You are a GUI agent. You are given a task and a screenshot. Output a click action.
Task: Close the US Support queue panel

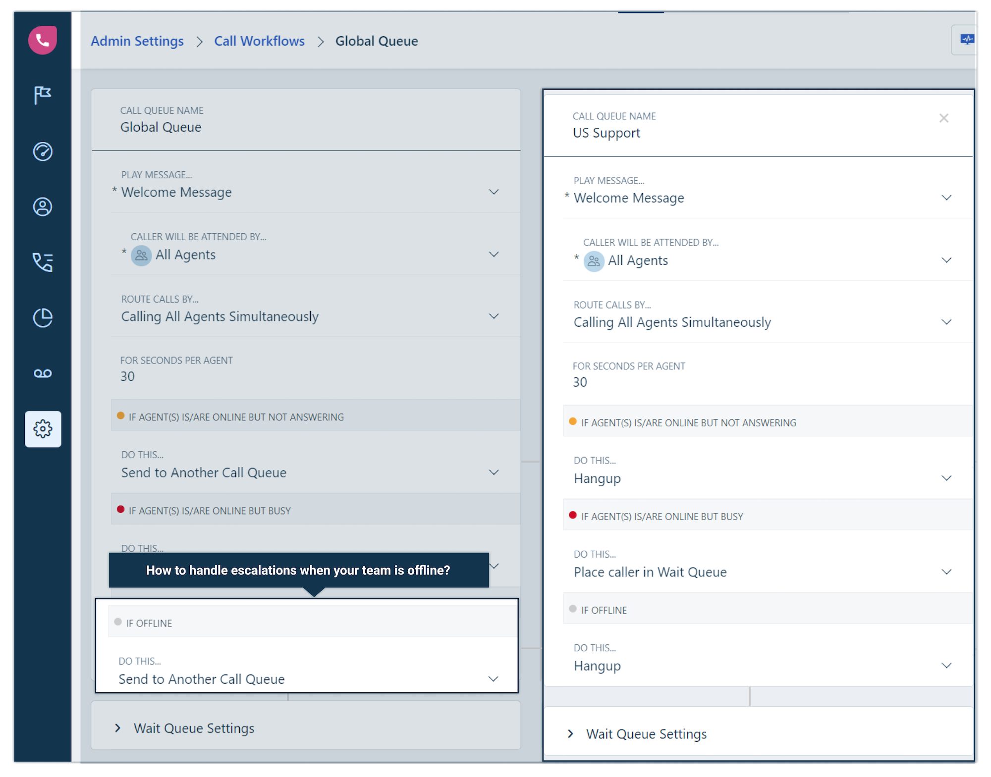943,118
